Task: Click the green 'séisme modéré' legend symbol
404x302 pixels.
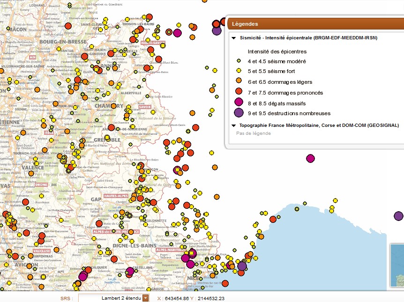Action: click(239, 61)
